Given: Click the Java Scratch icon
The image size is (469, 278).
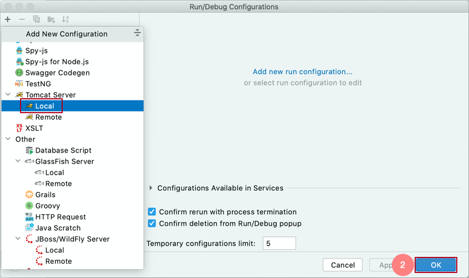Looking at the screenshot, I should pos(29,228).
